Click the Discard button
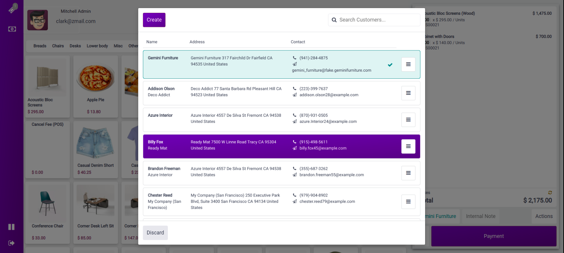Image resolution: width=564 pixels, height=253 pixels. (x=155, y=232)
